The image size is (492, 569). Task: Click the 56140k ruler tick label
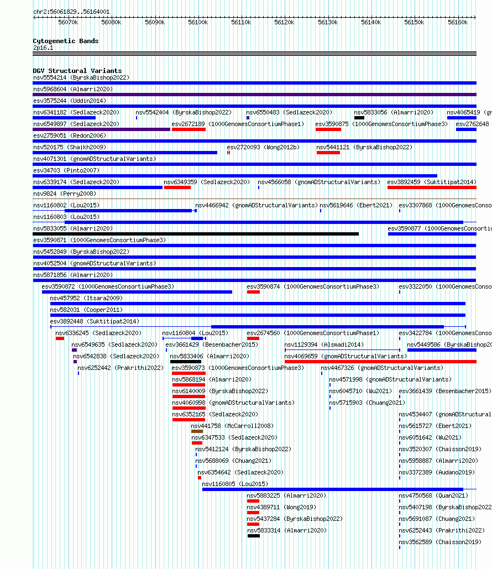pos(371,22)
